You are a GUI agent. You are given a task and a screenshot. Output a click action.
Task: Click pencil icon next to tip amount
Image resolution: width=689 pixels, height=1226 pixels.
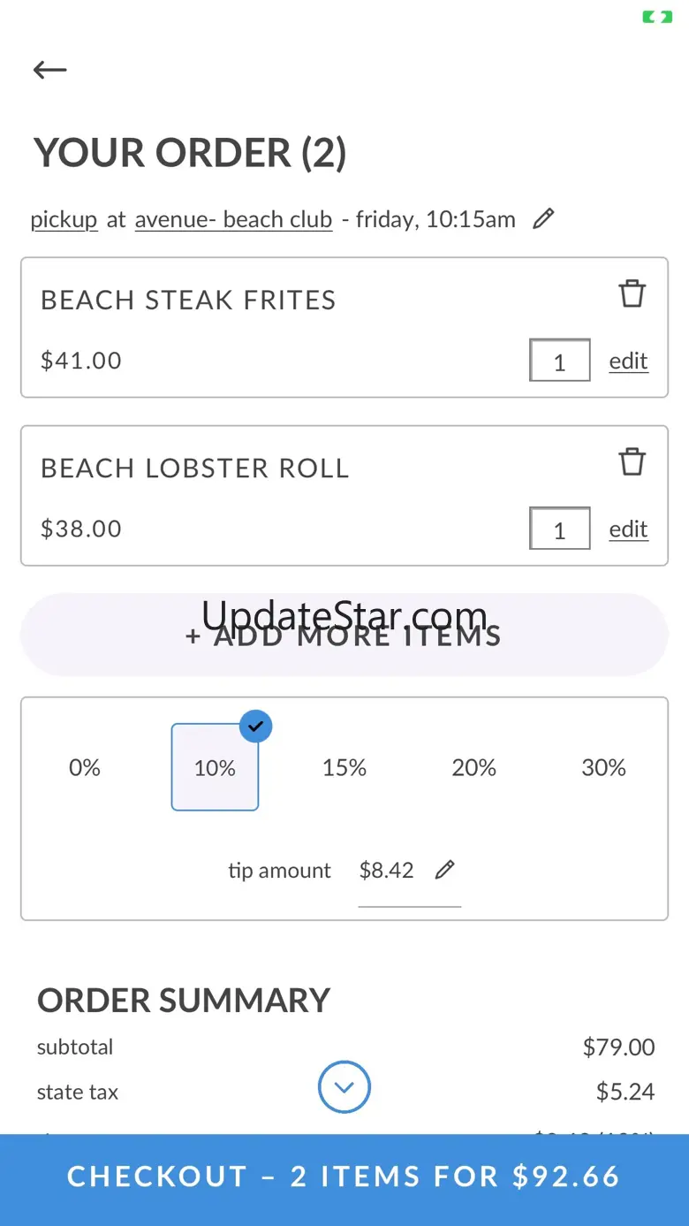[445, 870]
